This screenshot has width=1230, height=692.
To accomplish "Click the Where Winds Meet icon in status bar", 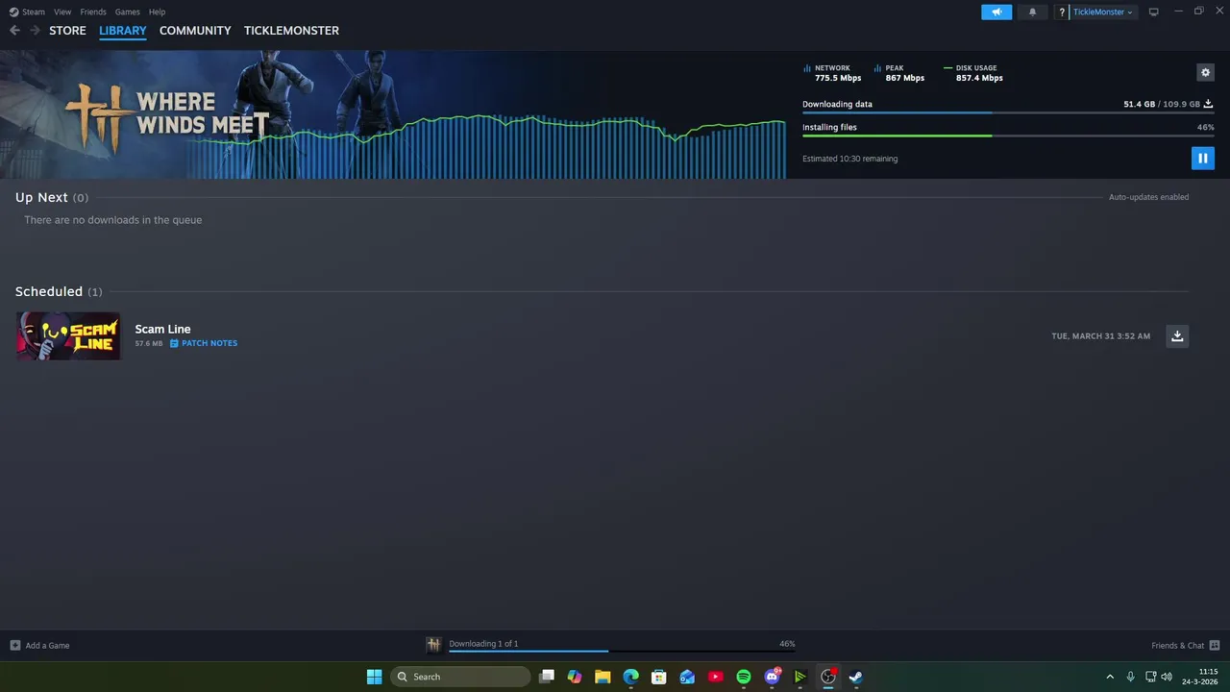I will pos(433,644).
